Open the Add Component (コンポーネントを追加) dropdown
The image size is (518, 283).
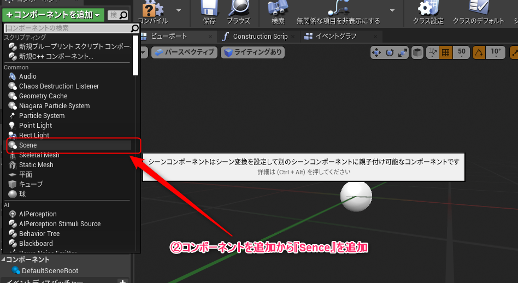[x=52, y=15]
